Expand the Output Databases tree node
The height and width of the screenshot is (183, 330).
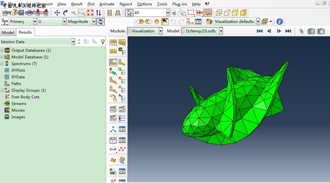point(2,50)
